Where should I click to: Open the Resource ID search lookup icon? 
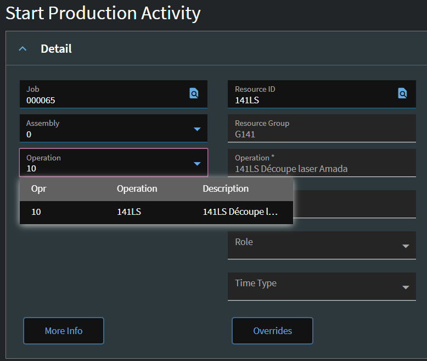pos(402,93)
